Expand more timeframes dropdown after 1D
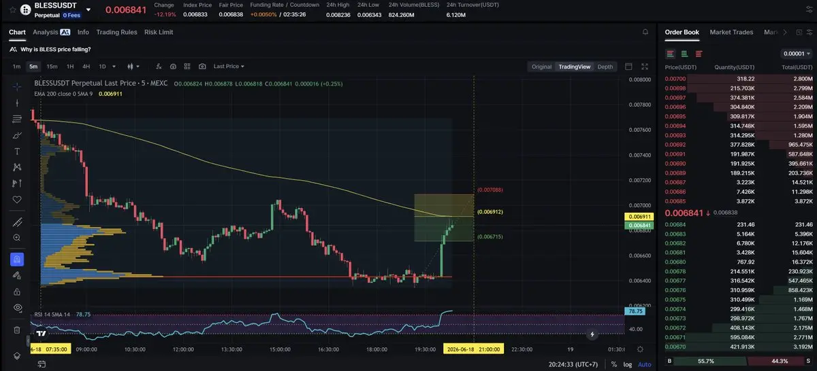This screenshot has width=817, height=371. [x=113, y=67]
